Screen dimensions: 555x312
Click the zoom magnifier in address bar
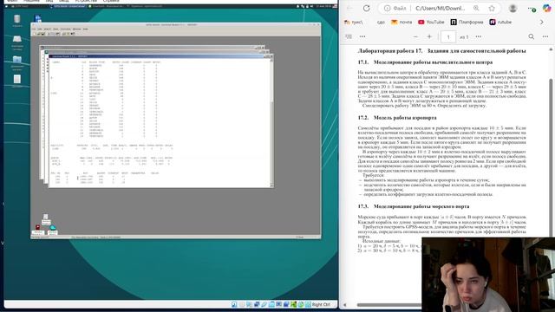point(476,8)
